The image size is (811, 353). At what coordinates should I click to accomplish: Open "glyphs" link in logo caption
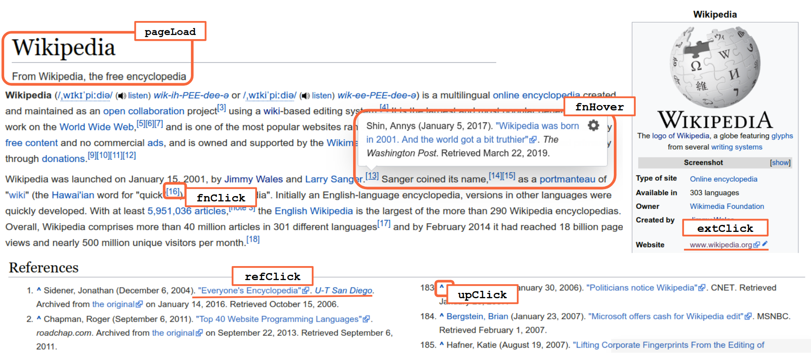(x=782, y=136)
